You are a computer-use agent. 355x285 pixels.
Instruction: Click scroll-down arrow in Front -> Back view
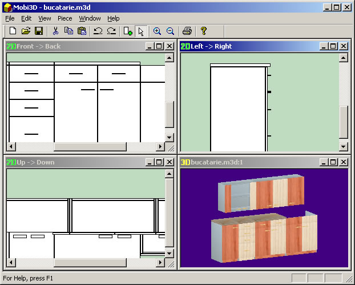click(170, 138)
